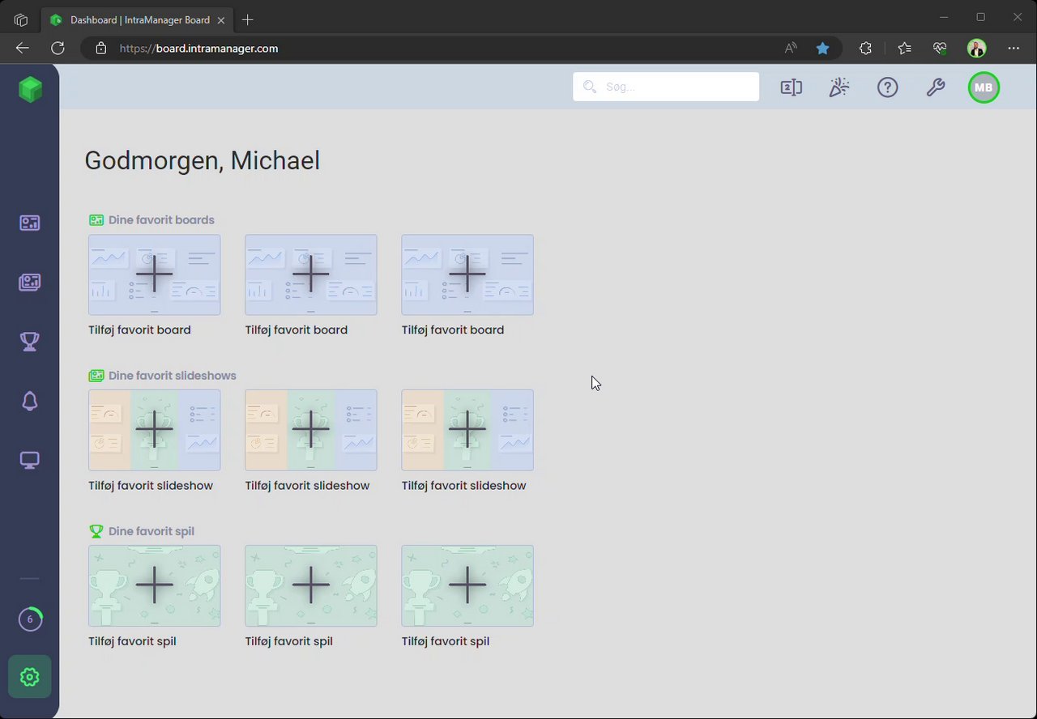The image size is (1037, 719).
Task: Open the monitor screens icon in sidebar
Action: [x=30, y=460]
